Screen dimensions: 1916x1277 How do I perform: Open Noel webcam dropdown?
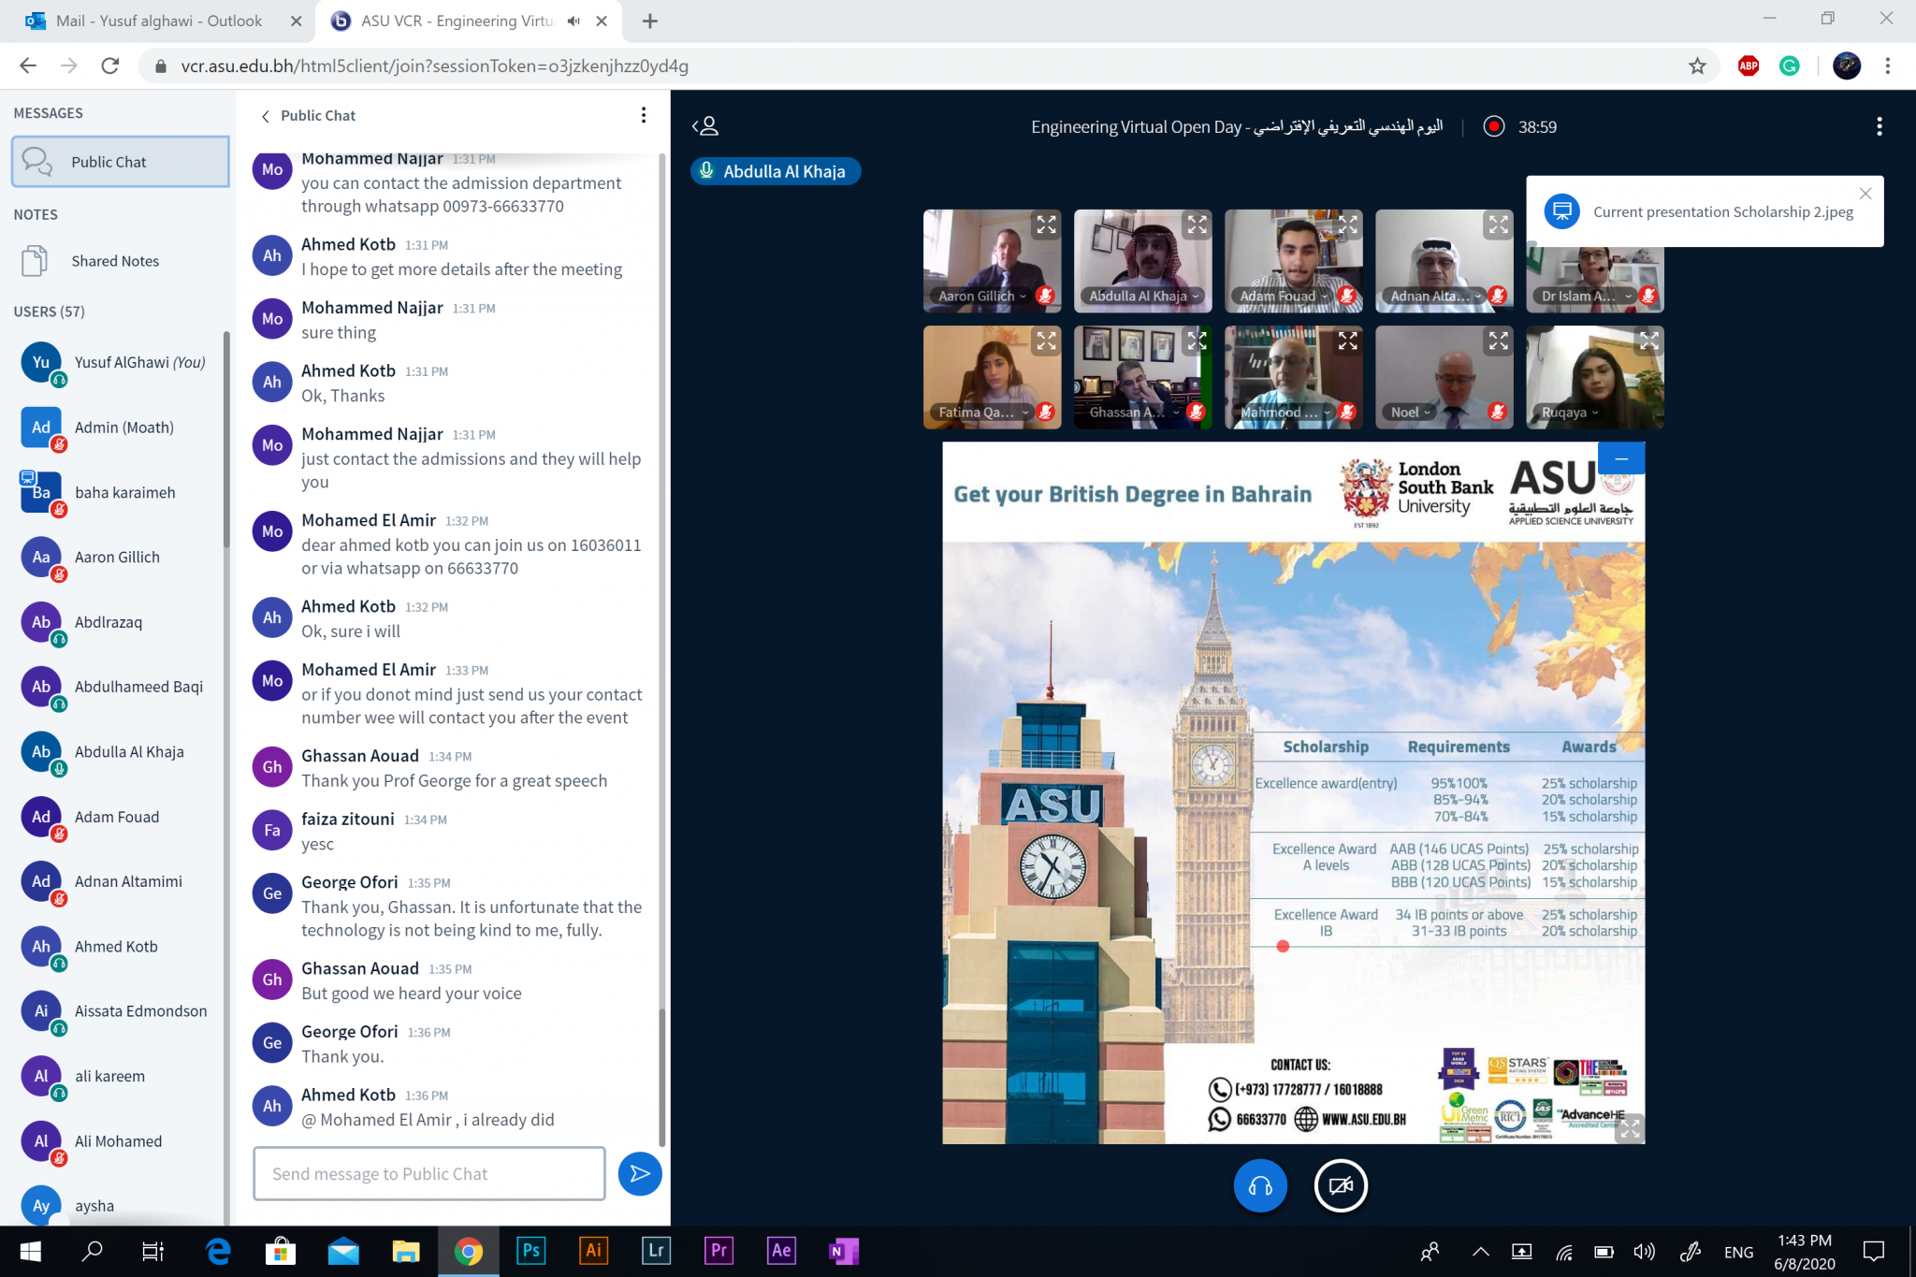pyautogui.click(x=1410, y=412)
